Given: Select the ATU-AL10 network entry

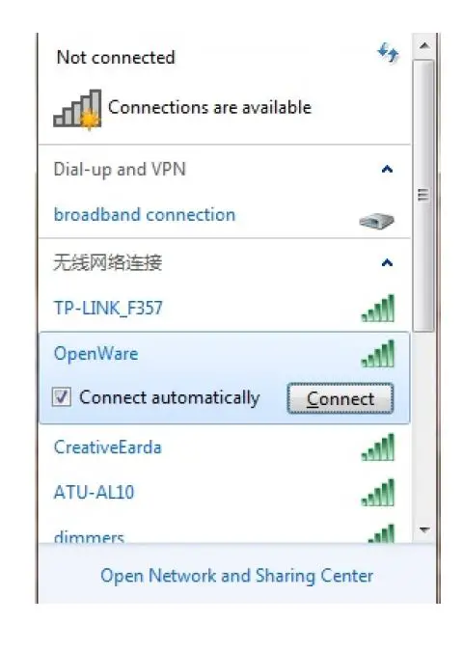Looking at the screenshot, I should [x=224, y=493].
